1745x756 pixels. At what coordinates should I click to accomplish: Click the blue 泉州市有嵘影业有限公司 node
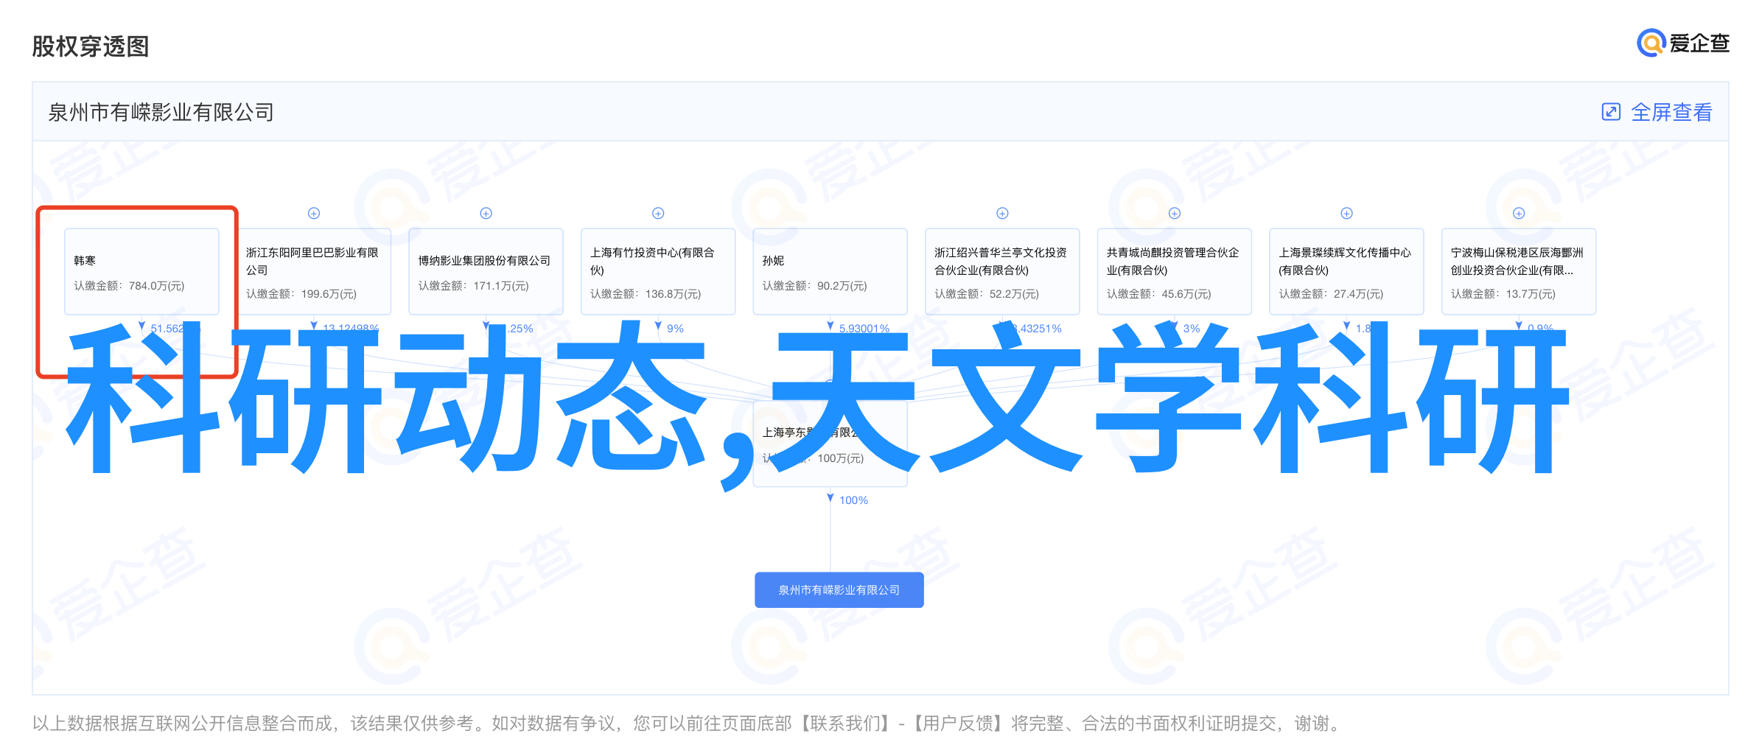(839, 590)
